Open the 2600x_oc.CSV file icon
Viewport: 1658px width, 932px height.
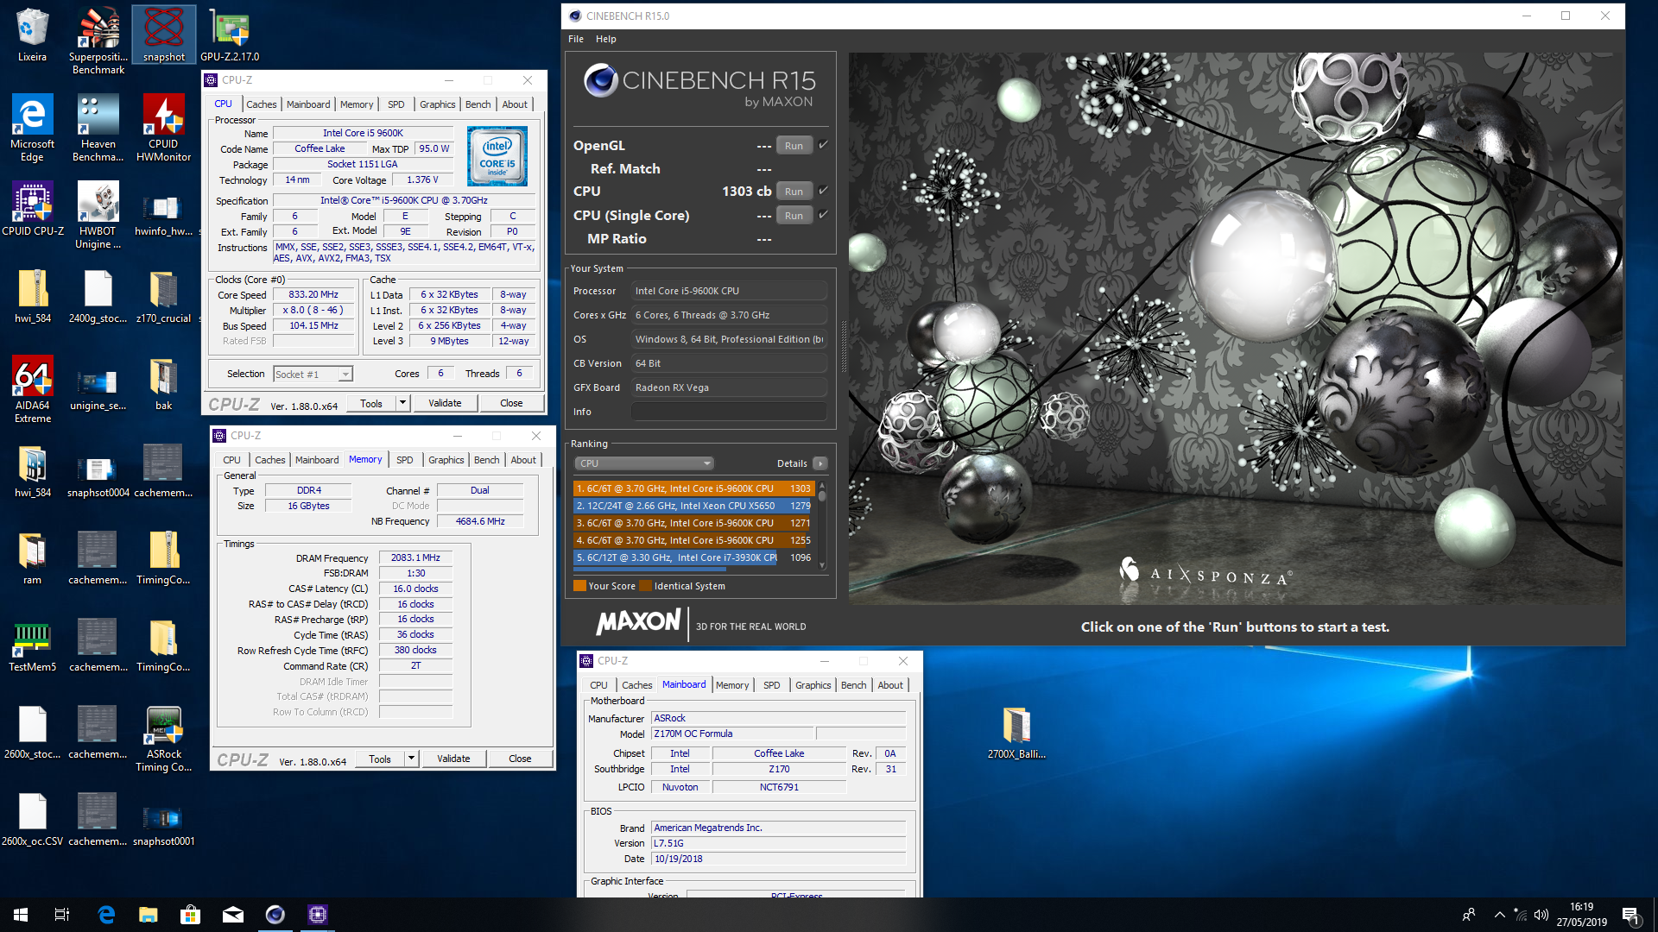pyautogui.click(x=32, y=819)
